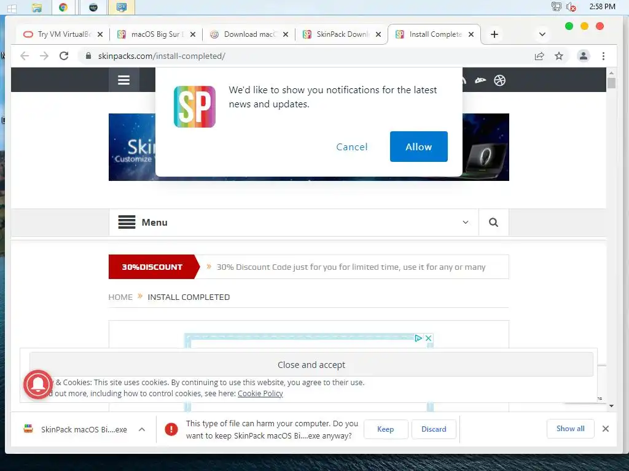Open the hamburger menu in top bar
Image resolution: width=629 pixels, height=471 pixels.
pos(123,80)
